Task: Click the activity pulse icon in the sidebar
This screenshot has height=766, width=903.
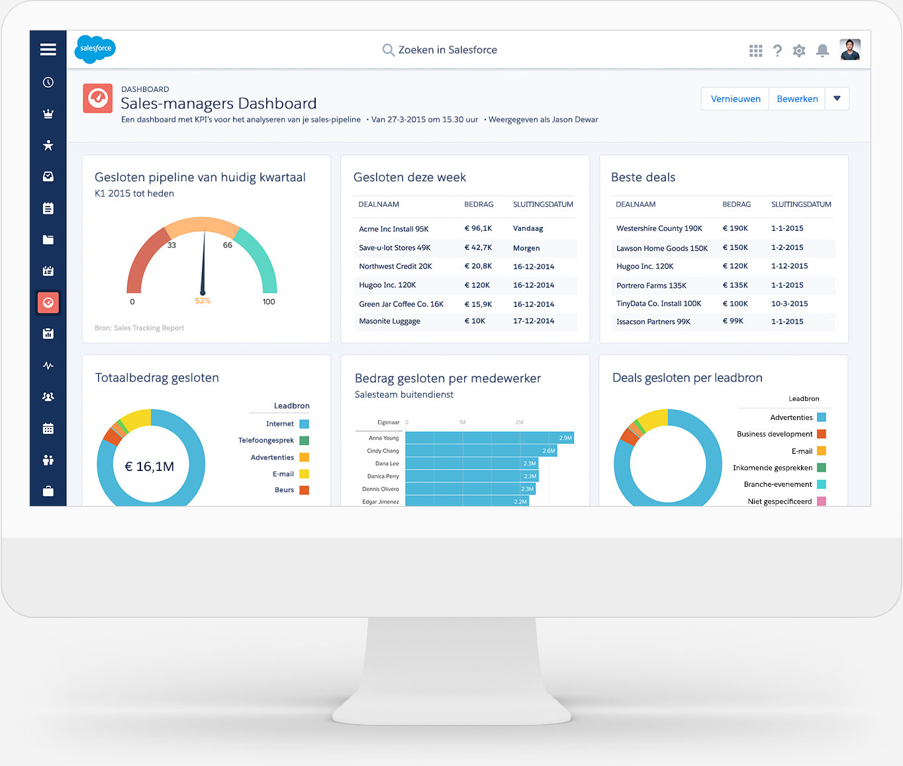Action: click(48, 364)
